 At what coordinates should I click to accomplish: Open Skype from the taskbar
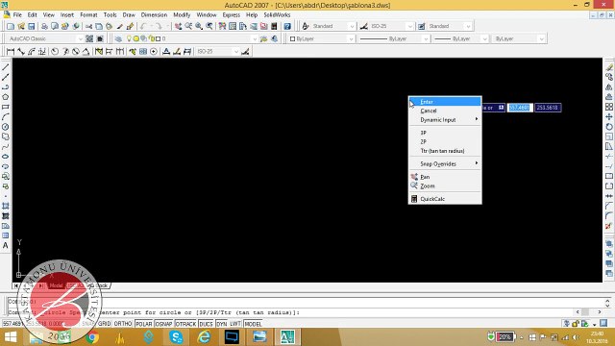click(177, 337)
